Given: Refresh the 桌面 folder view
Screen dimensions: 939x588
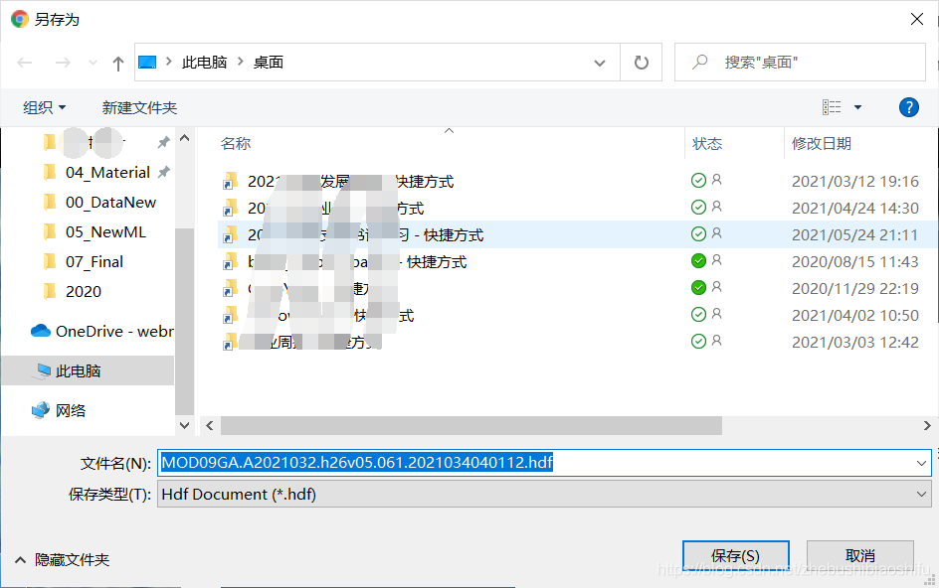Looking at the screenshot, I should [642, 63].
